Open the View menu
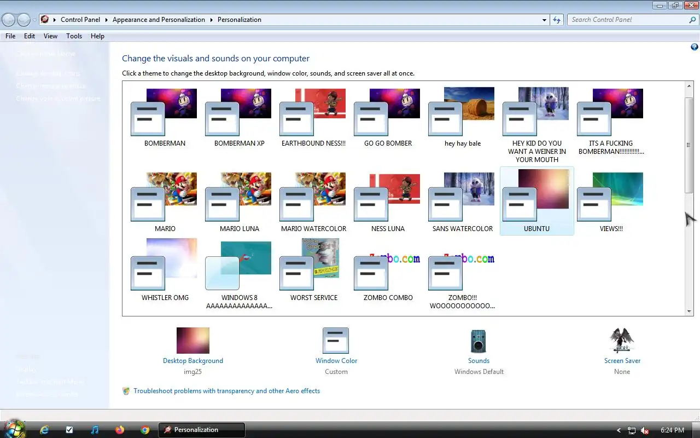 (50, 36)
